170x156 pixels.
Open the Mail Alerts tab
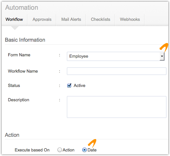point(71,20)
